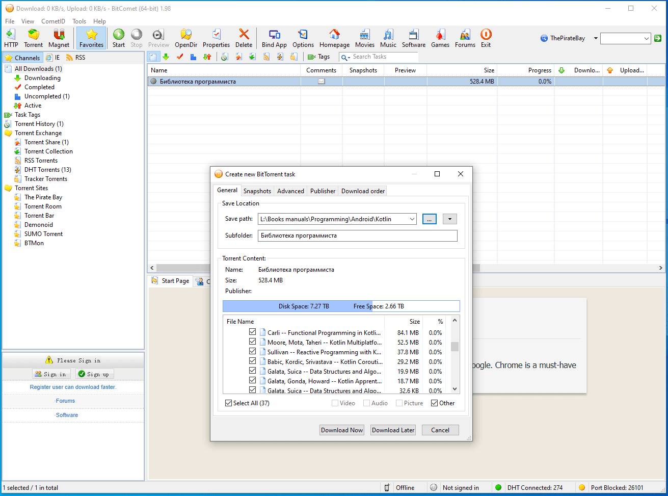668x496 pixels.
Task: Click the red Exit toolbar icon
Action: (486, 38)
